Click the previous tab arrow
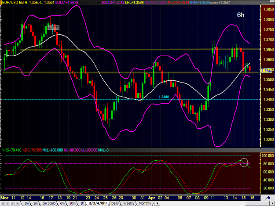The width and height of the screenshot is (275, 206). (x=7, y=203)
